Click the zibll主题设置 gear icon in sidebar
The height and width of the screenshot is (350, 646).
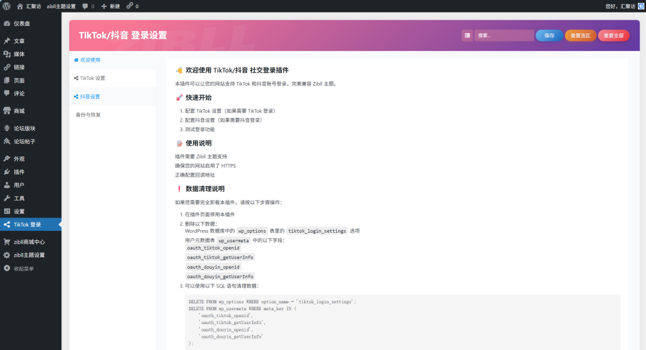(7, 255)
